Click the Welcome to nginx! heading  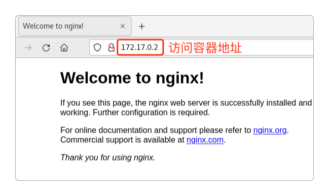[132, 78]
